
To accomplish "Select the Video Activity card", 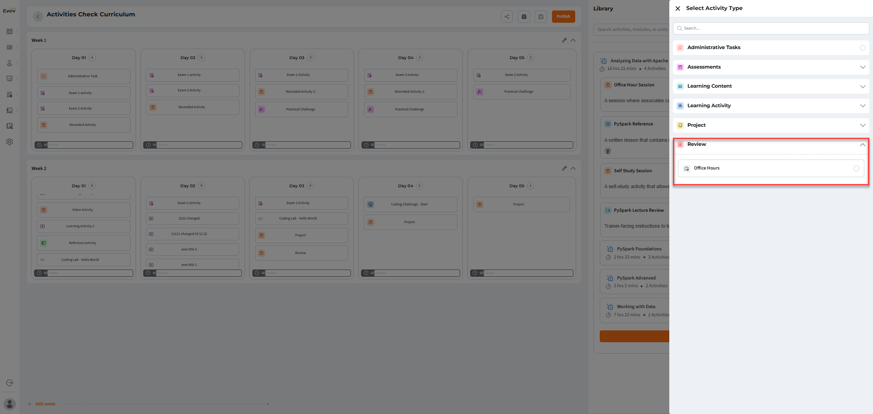I will pos(84,210).
